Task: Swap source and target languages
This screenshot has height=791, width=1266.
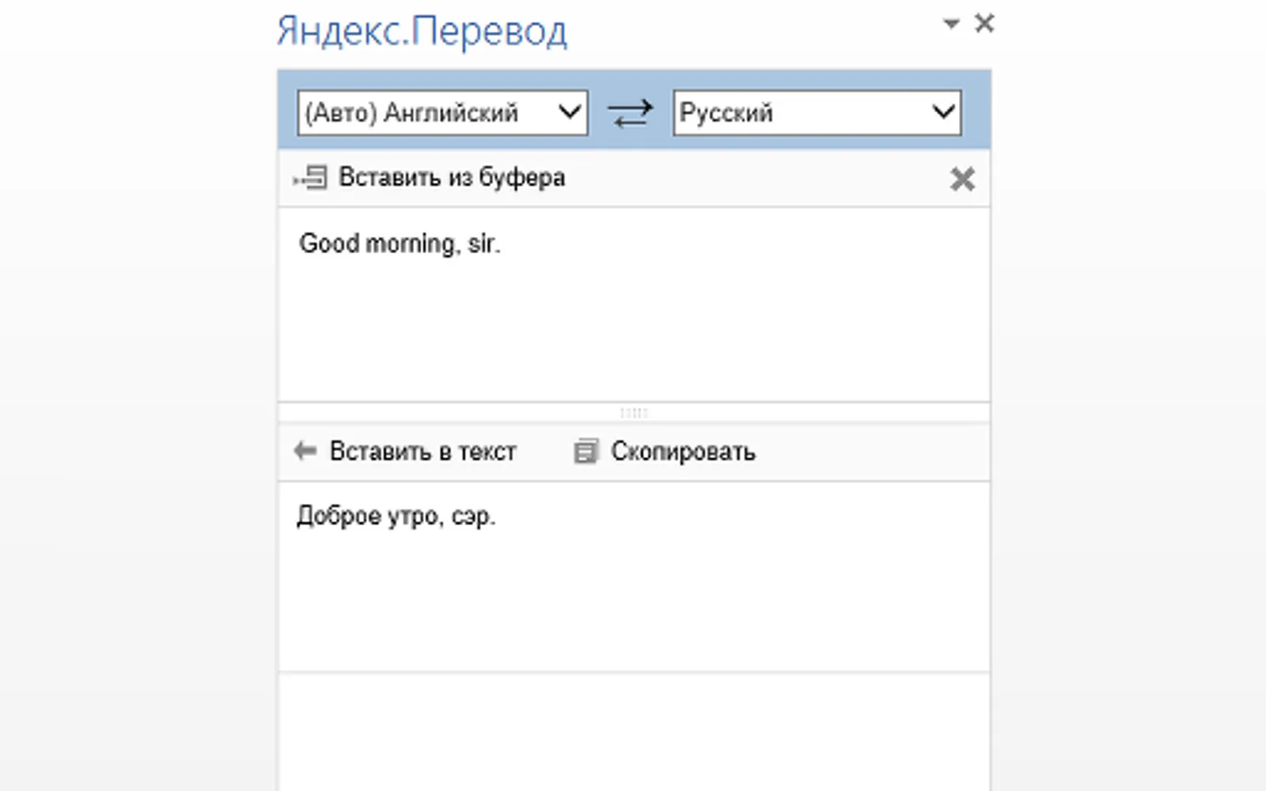Action: pyautogui.click(x=631, y=112)
